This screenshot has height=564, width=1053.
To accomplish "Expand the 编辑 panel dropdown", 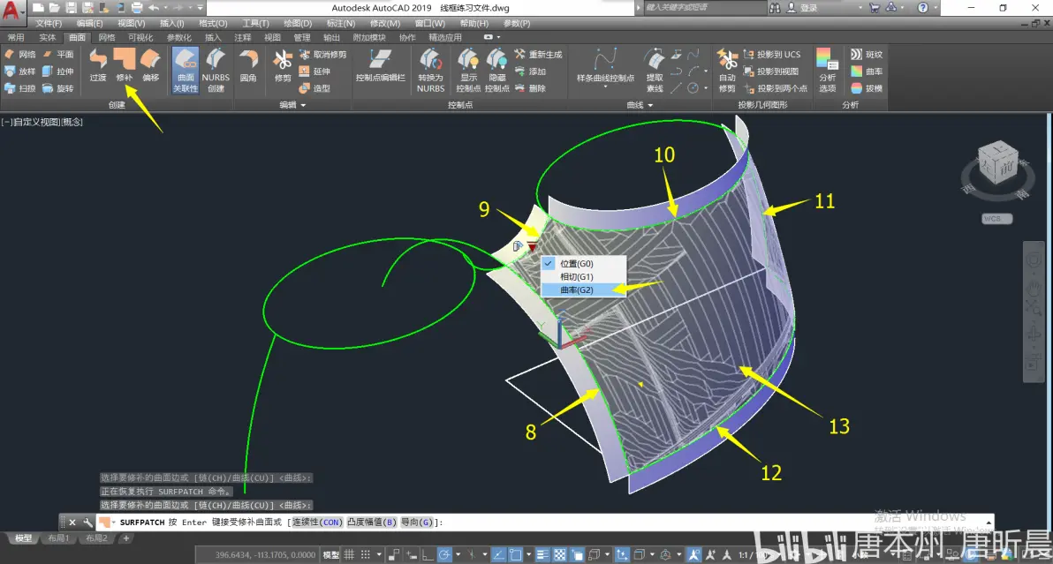I will pyautogui.click(x=303, y=105).
